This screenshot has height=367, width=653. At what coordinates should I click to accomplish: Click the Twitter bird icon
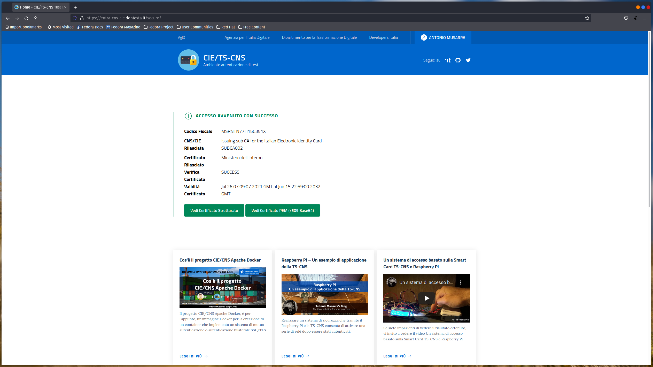(468, 60)
